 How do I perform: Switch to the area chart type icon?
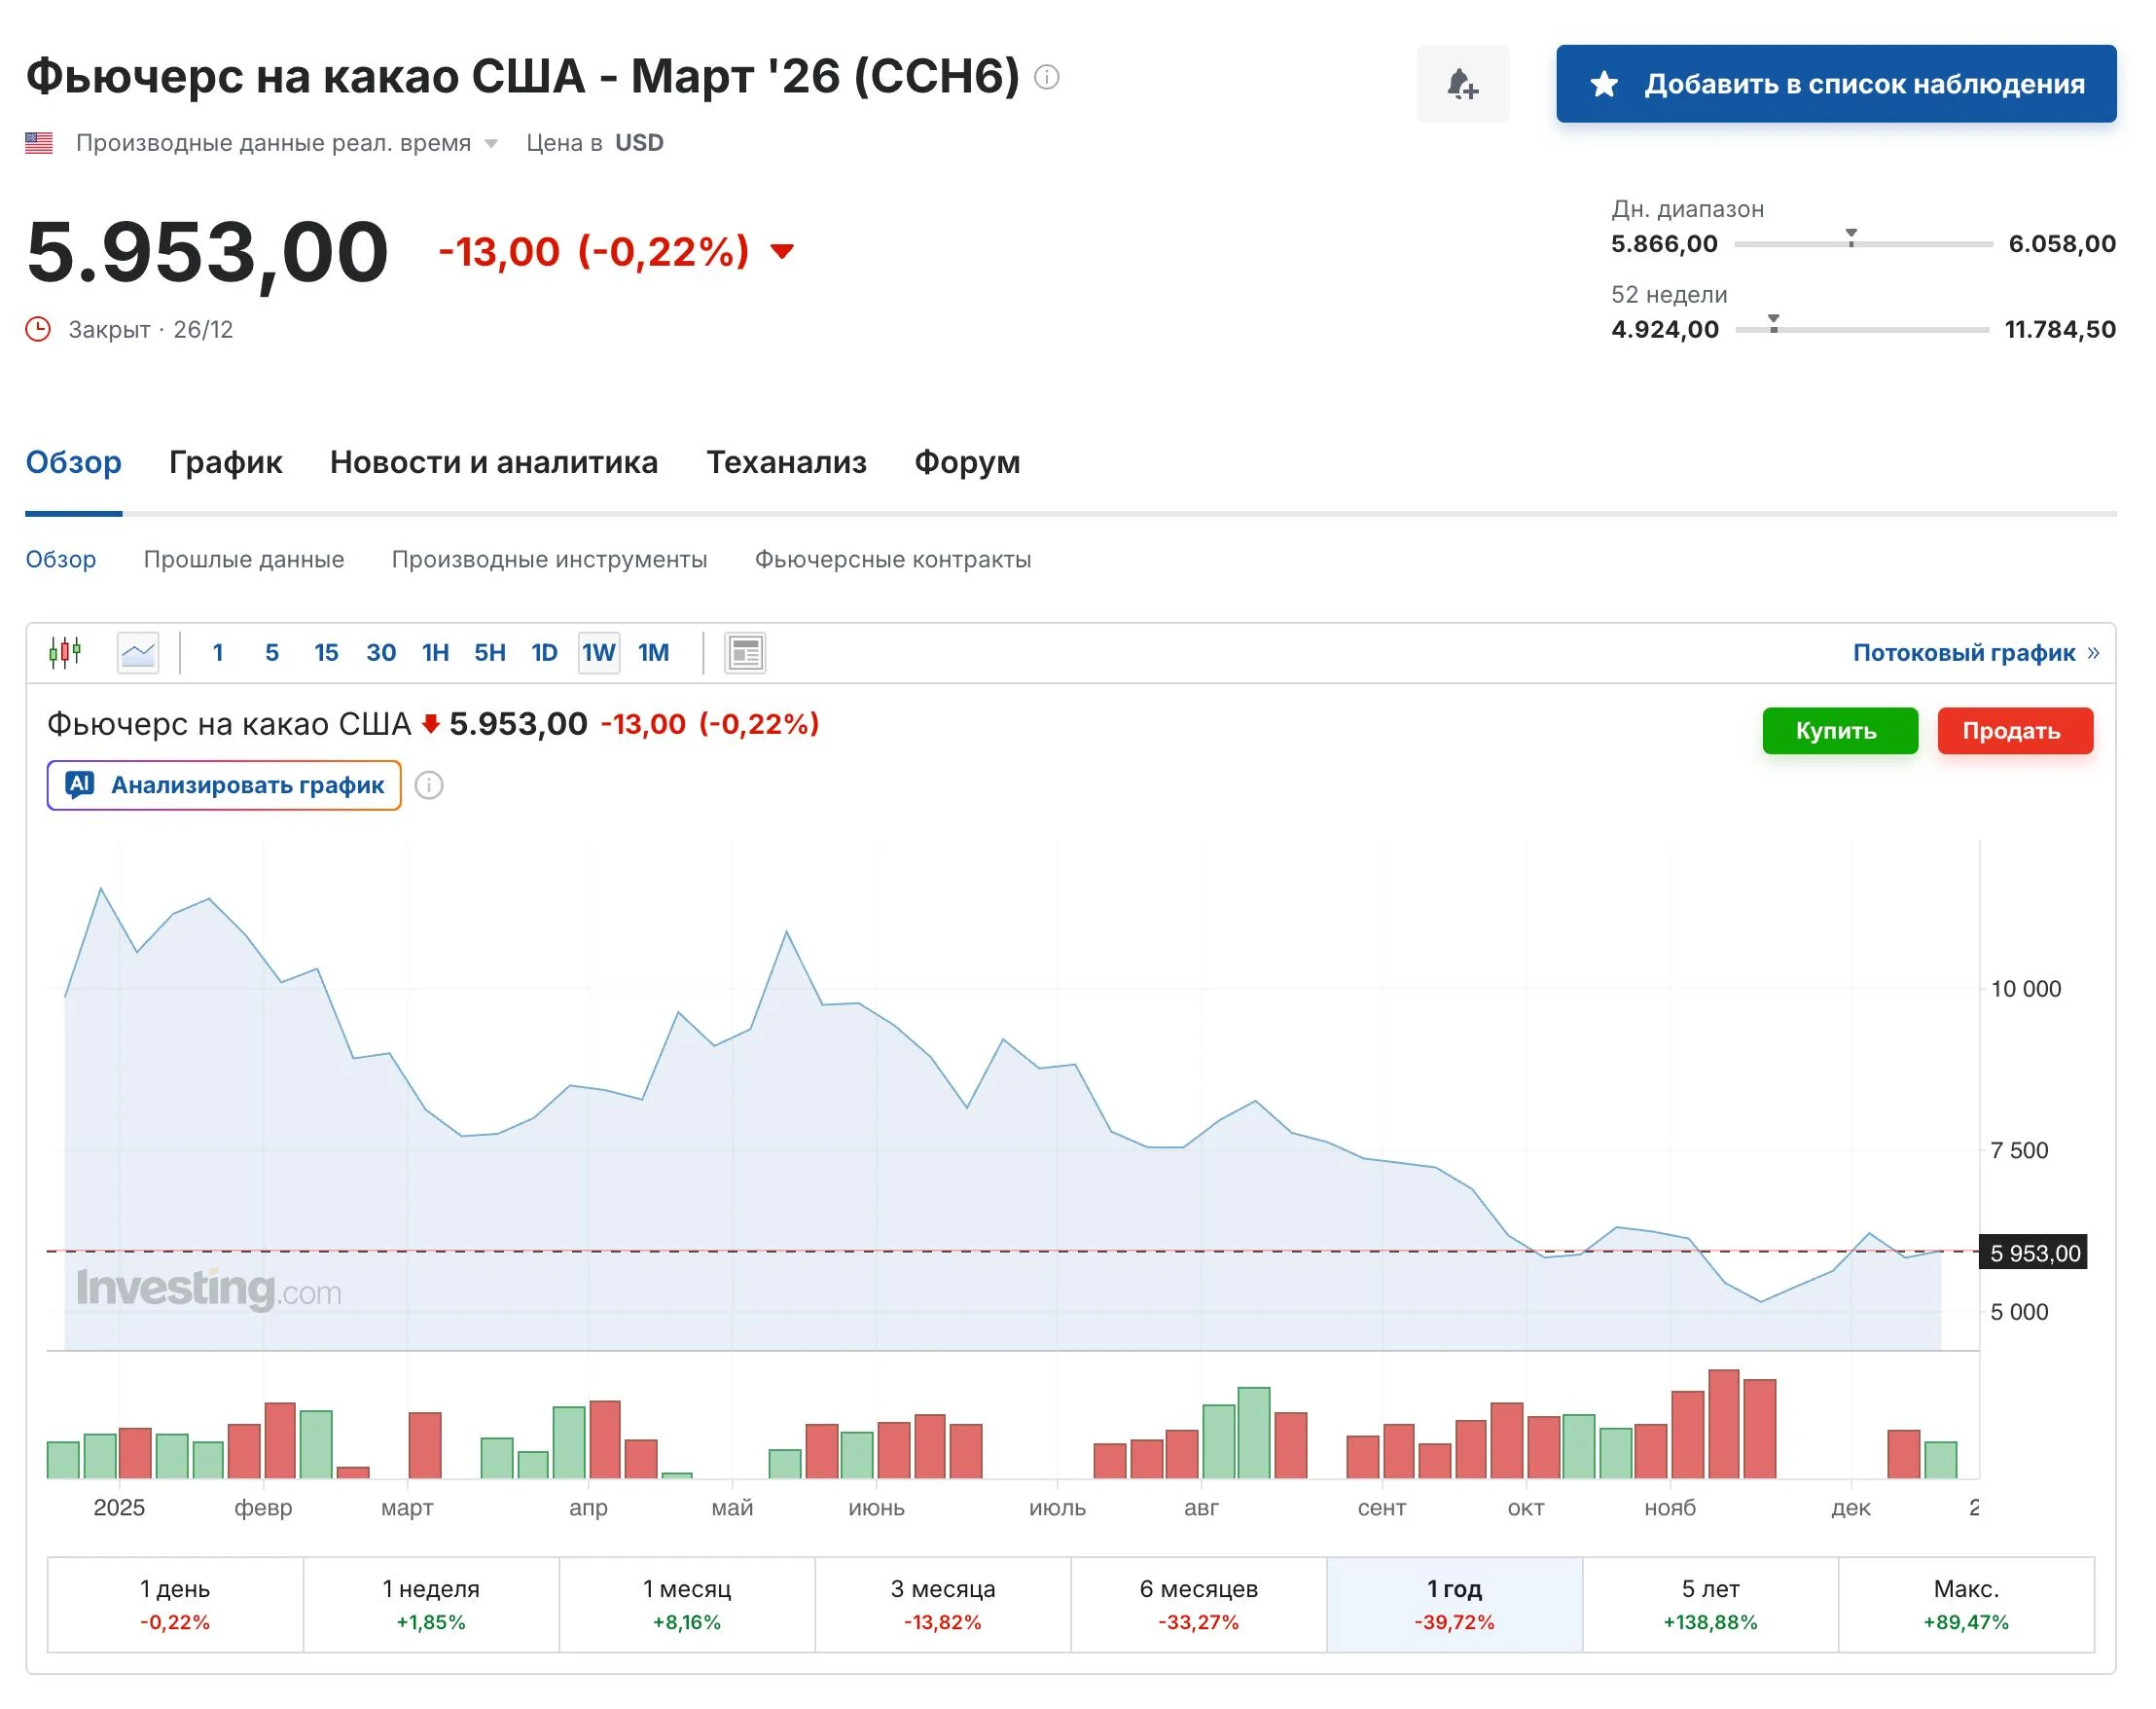pos(138,653)
